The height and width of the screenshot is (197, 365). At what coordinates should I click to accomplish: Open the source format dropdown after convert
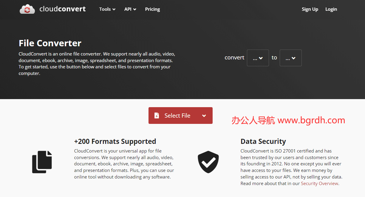coord(258,58)
